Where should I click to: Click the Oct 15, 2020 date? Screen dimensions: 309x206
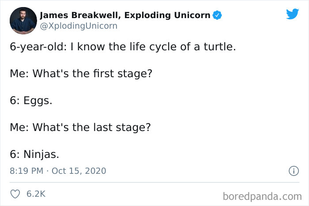(x=79, y=171)
